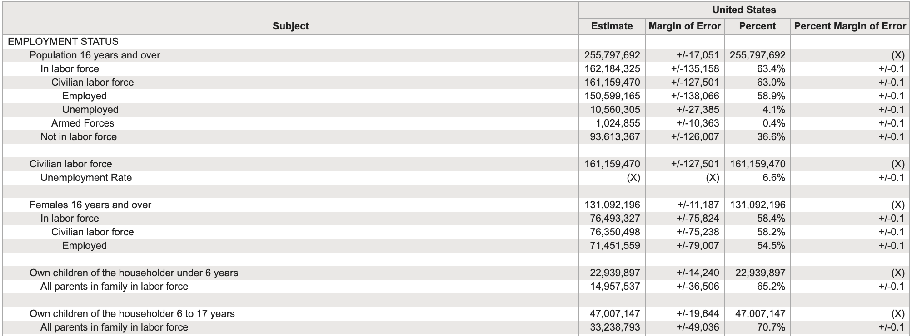Click Own children of householder under 6 years
Viewport: 912px width, 336px height.
click(x=134, y=273)
